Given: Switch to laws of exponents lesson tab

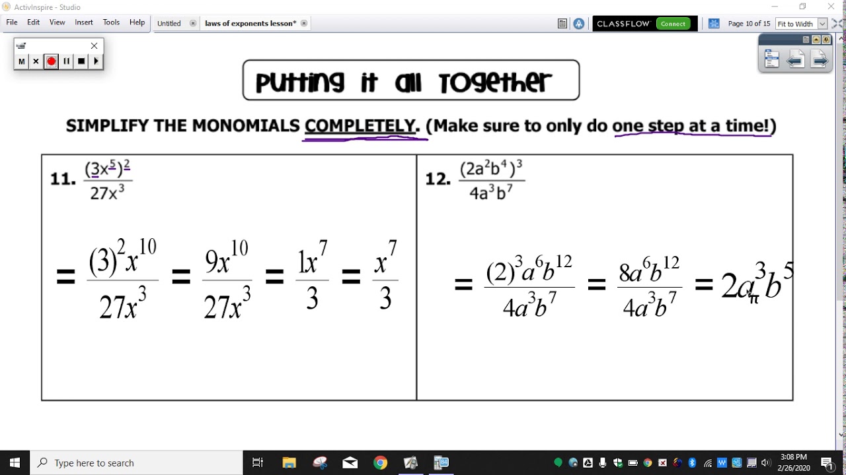Looking at the screenshot, I should [250, 23].
